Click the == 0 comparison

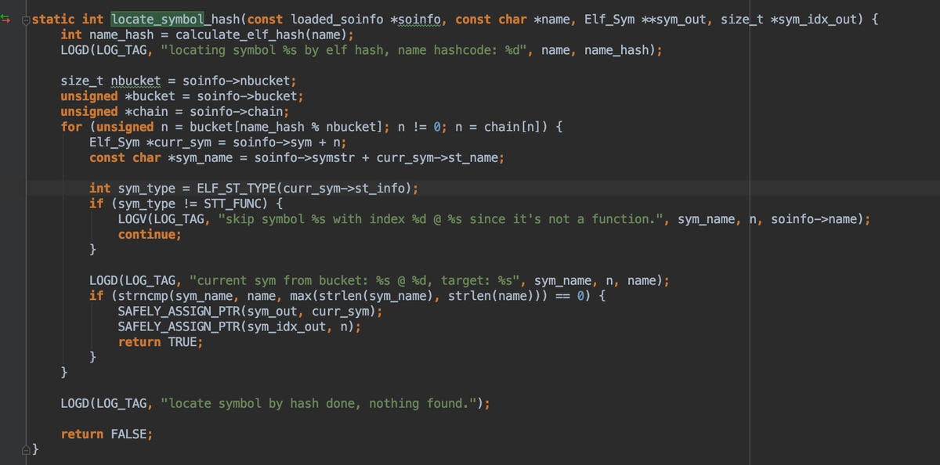(x=569, y=296)
